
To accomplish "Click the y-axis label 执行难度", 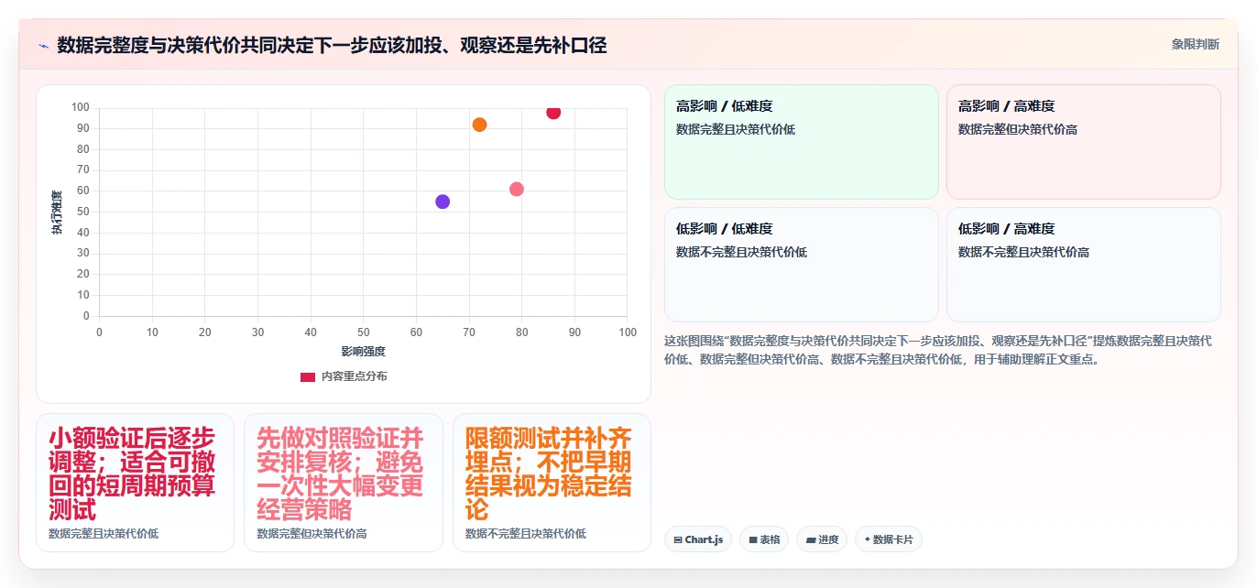I will [57, 212].
